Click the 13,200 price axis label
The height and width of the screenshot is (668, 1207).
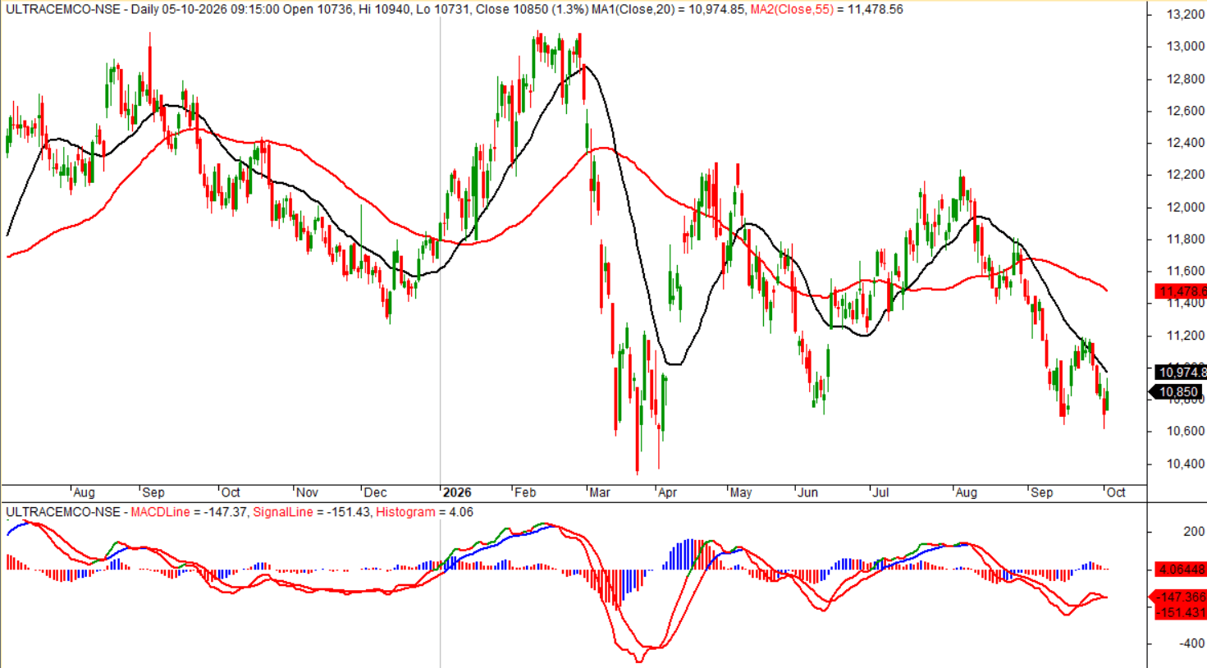tap(1186, 15)
